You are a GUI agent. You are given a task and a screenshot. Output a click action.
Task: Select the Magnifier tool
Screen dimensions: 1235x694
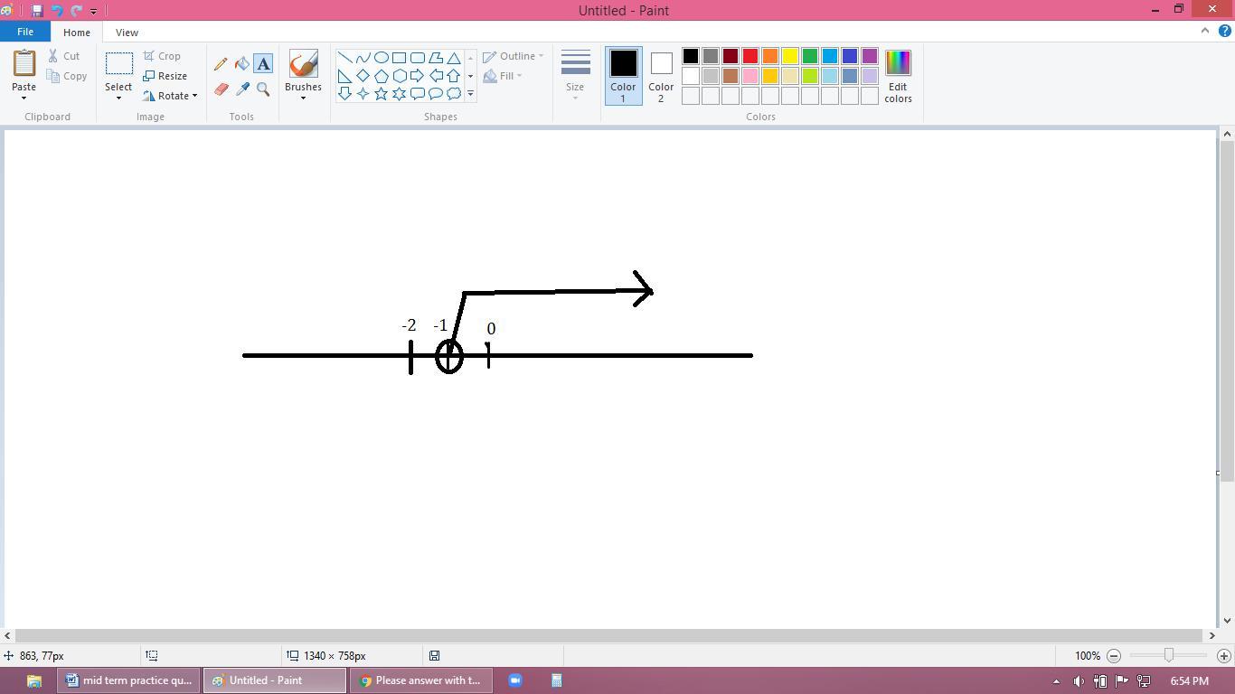pyautogui.click(x=263, y=89)
